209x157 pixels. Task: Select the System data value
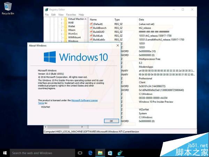(x=143, y=113)
